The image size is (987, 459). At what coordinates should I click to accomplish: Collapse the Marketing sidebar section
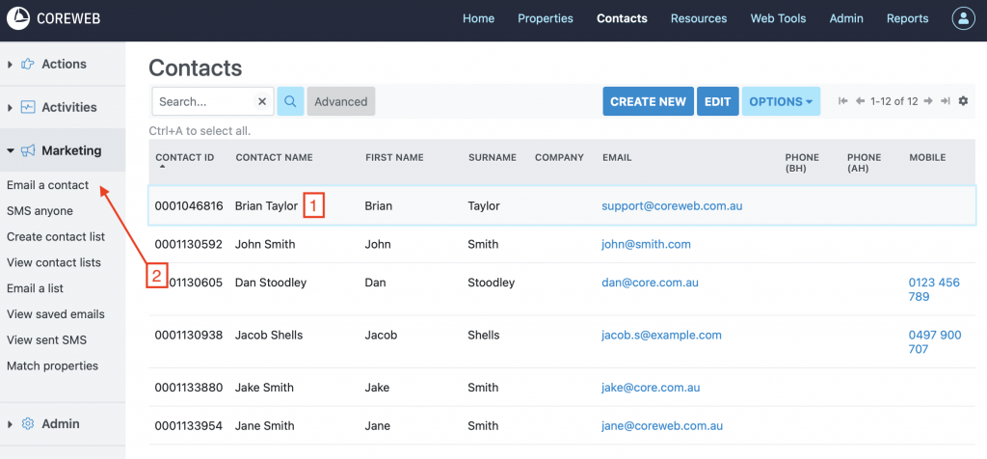70,150
